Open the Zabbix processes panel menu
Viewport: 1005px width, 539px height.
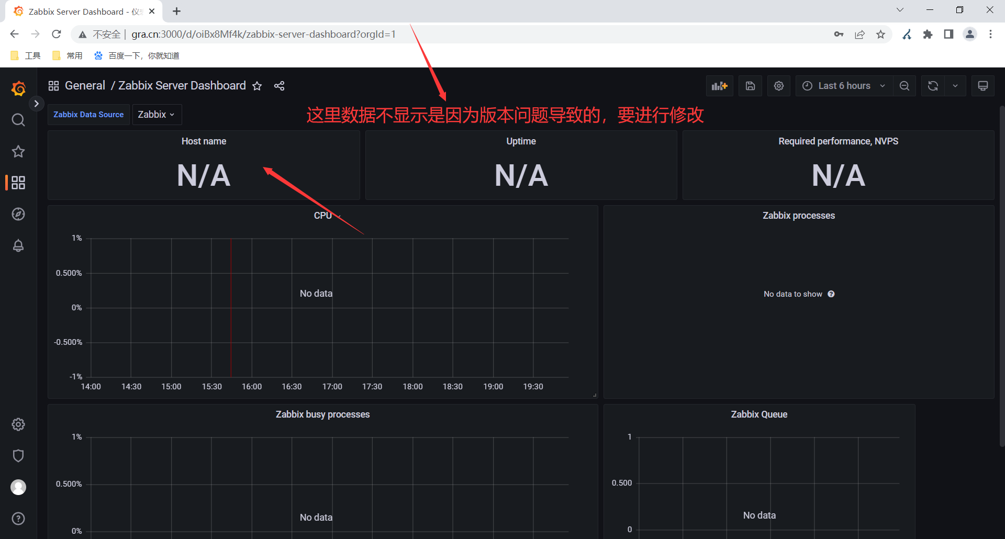(799, 216)
